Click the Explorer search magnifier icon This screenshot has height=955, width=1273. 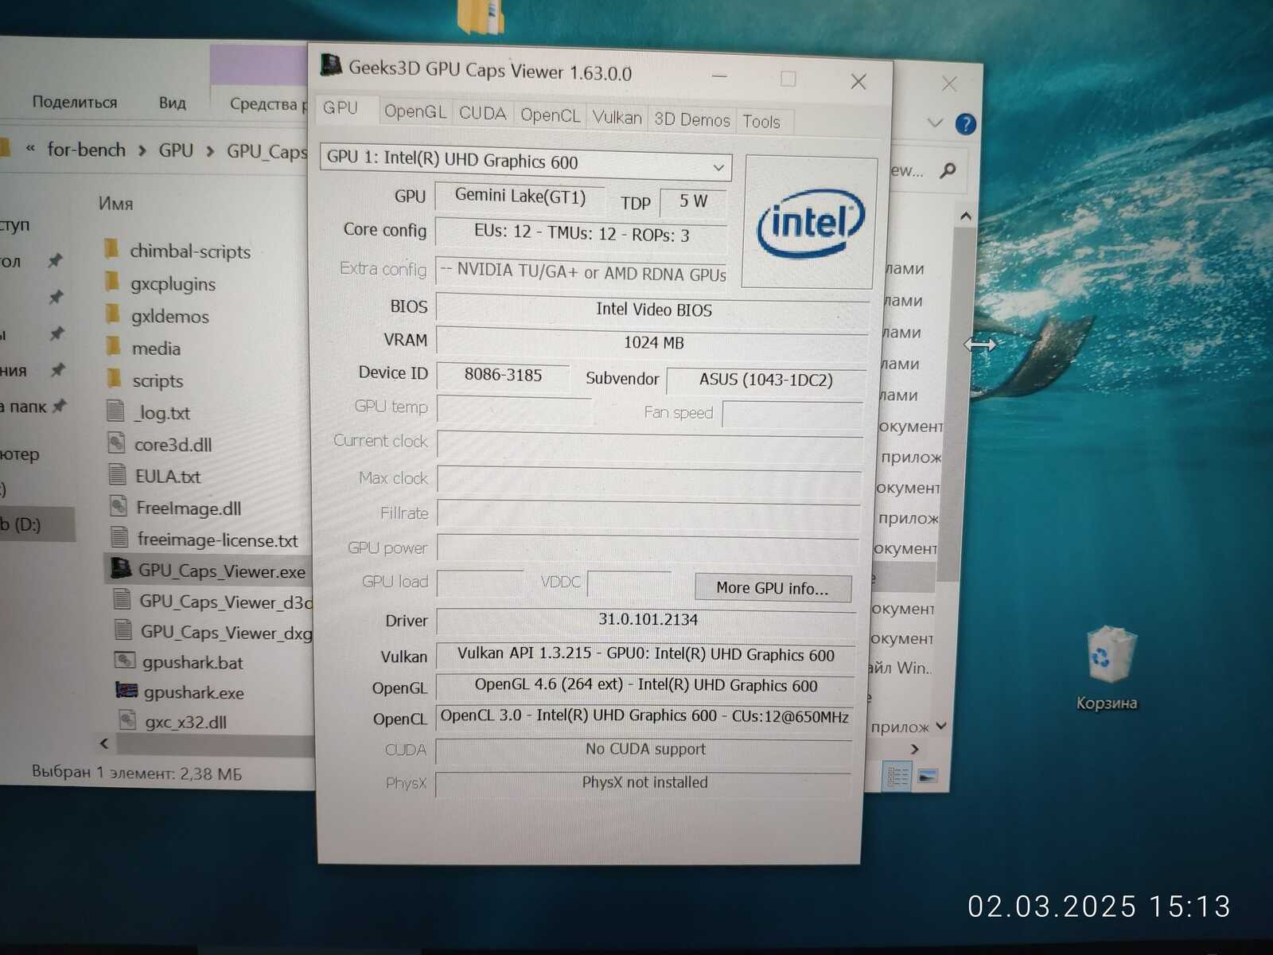click(947, 170)
